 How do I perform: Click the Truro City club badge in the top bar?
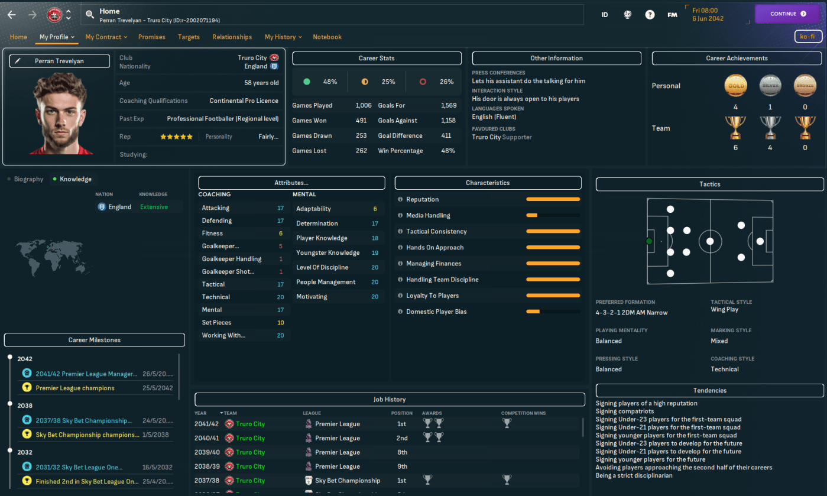pyautogui.click(x=54, y=14)
